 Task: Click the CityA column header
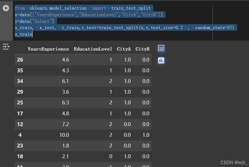tap(124, 49)
